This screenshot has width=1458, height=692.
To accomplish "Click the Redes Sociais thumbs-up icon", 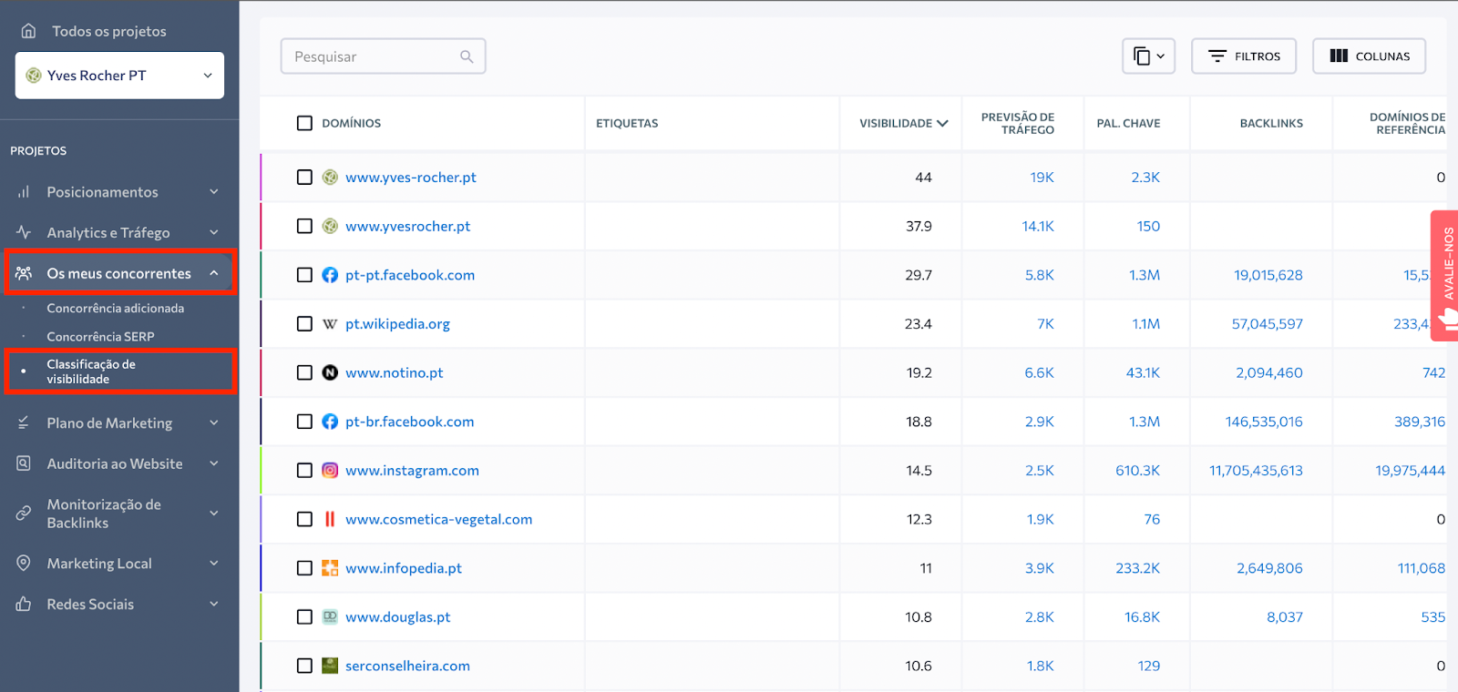I will pos(24,604).
